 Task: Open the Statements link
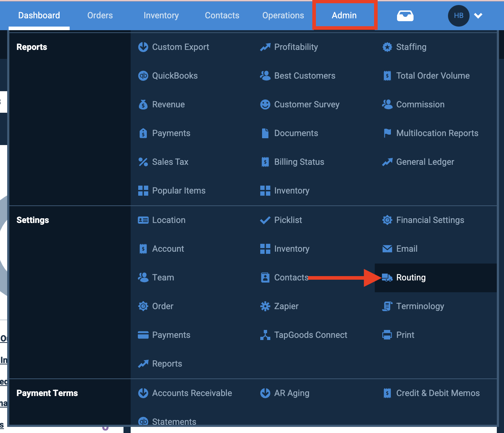[x=174, y=421]
